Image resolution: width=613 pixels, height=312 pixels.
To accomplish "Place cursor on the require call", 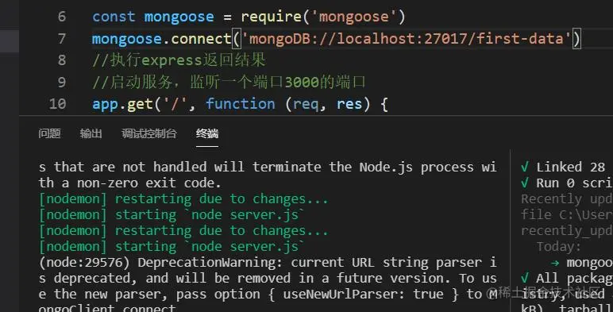I will click(x=271, y=17).
